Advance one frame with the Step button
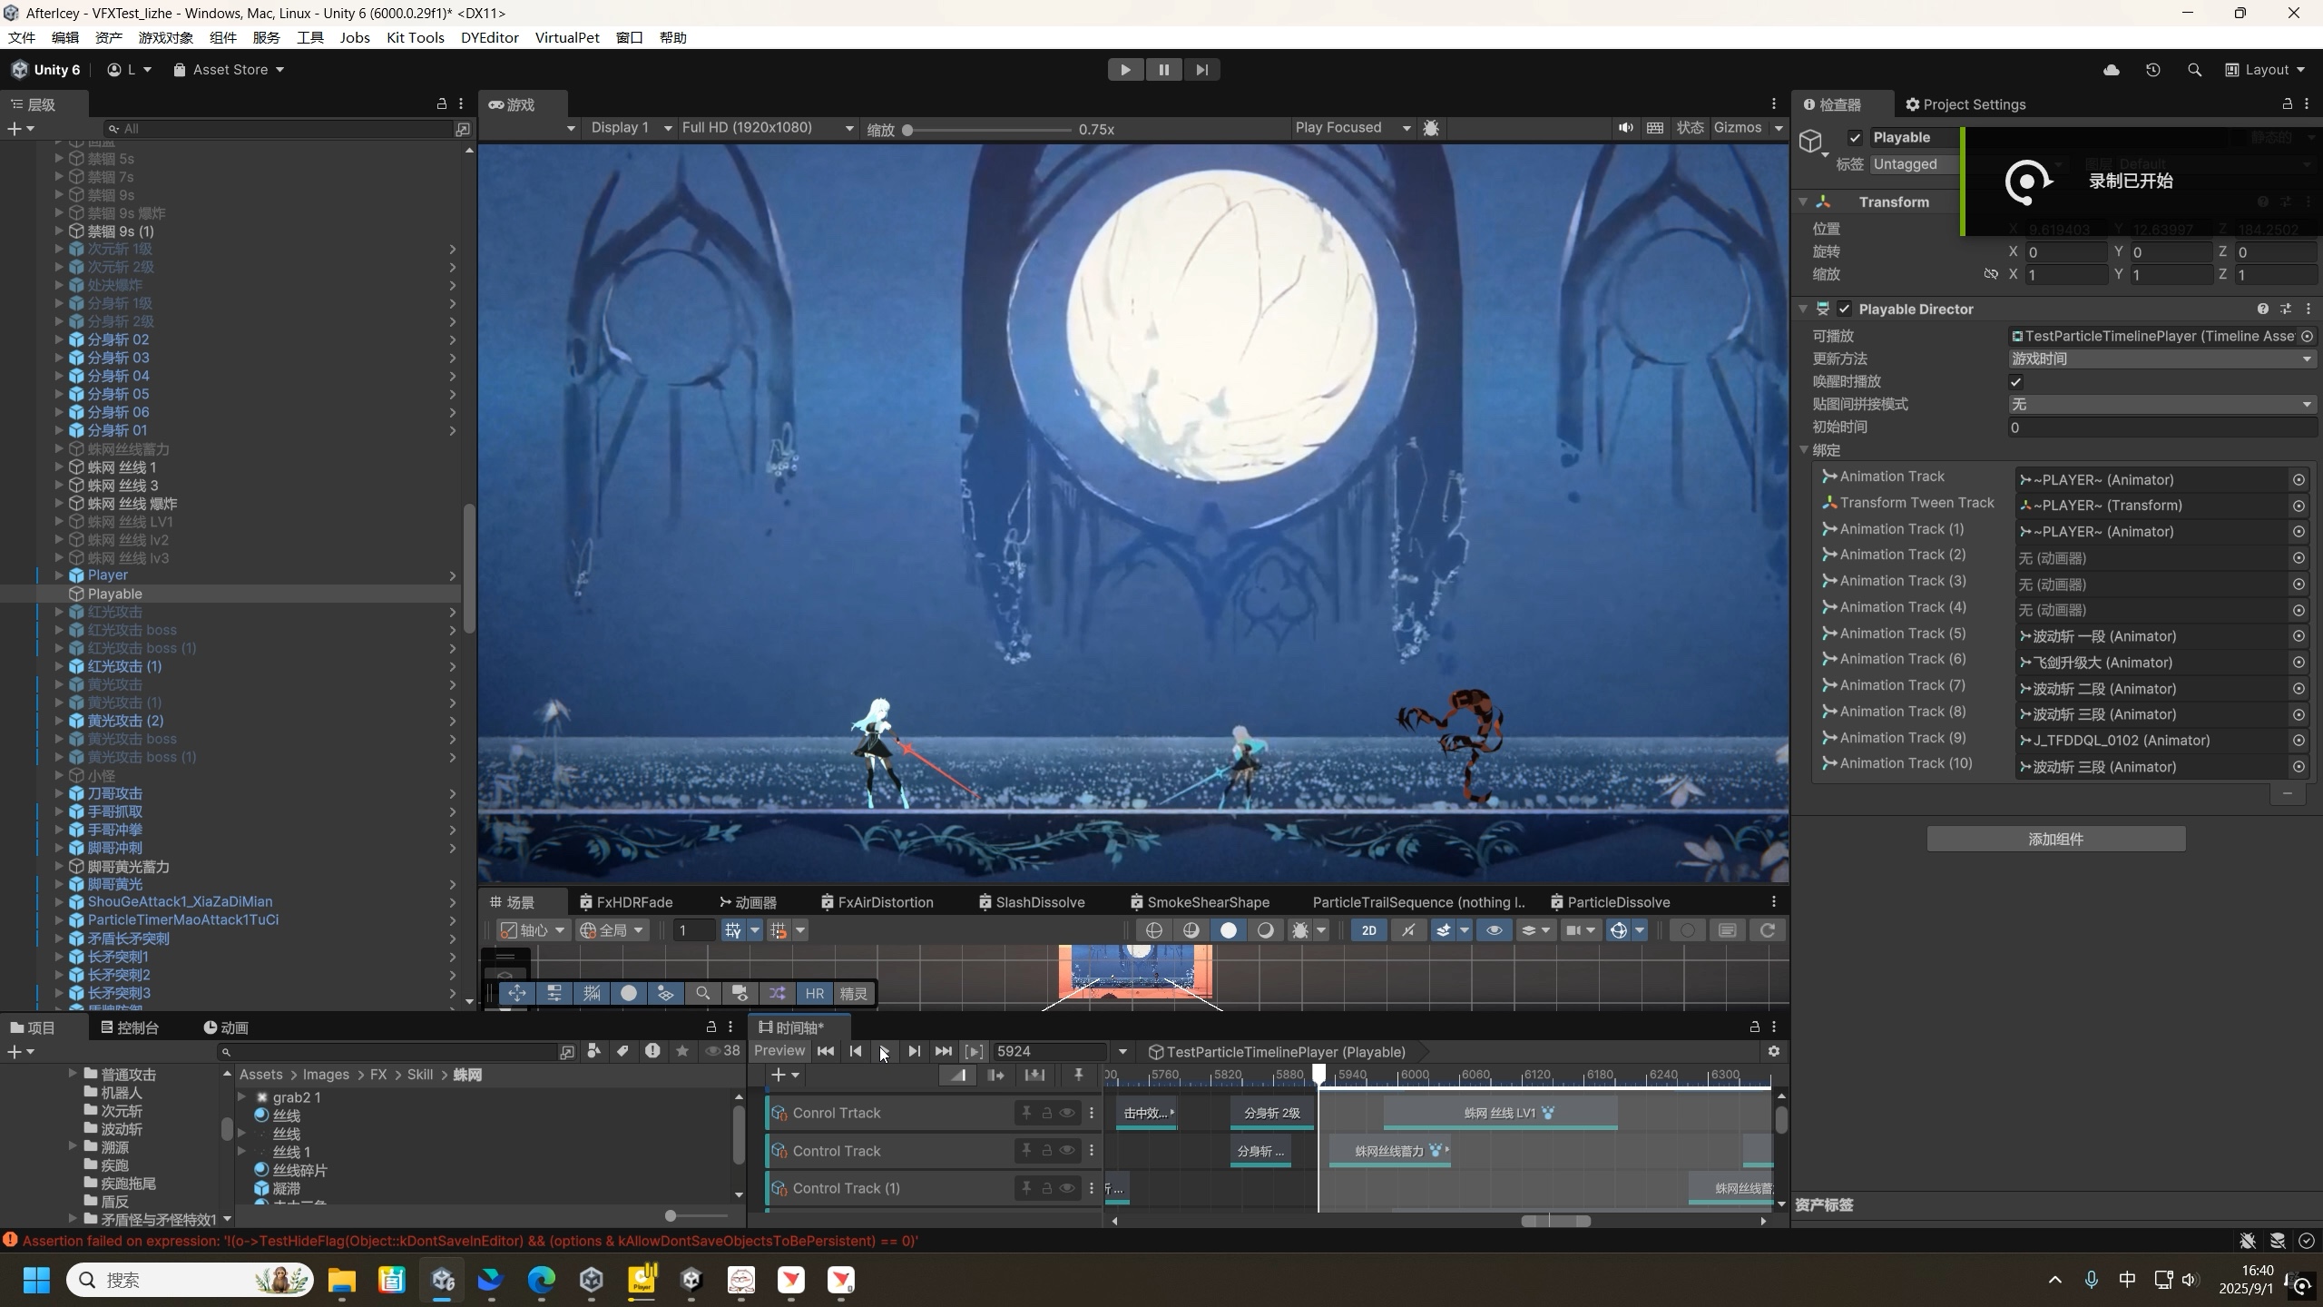 coord(1201,70)
